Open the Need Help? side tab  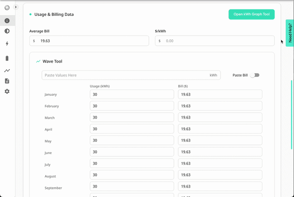pyautogui.click(x=290, y=33)
